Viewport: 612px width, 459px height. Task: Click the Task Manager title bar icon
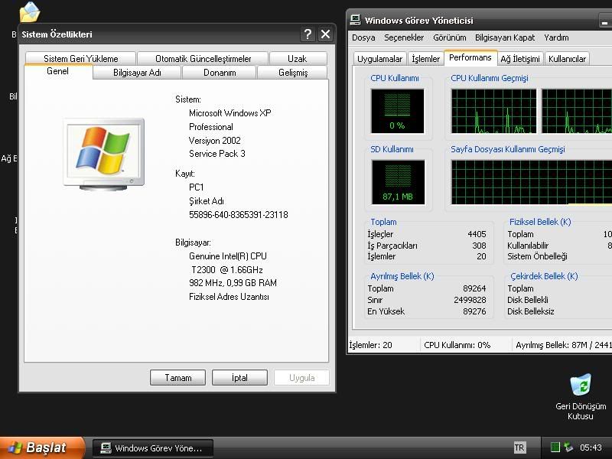(355, 20)
